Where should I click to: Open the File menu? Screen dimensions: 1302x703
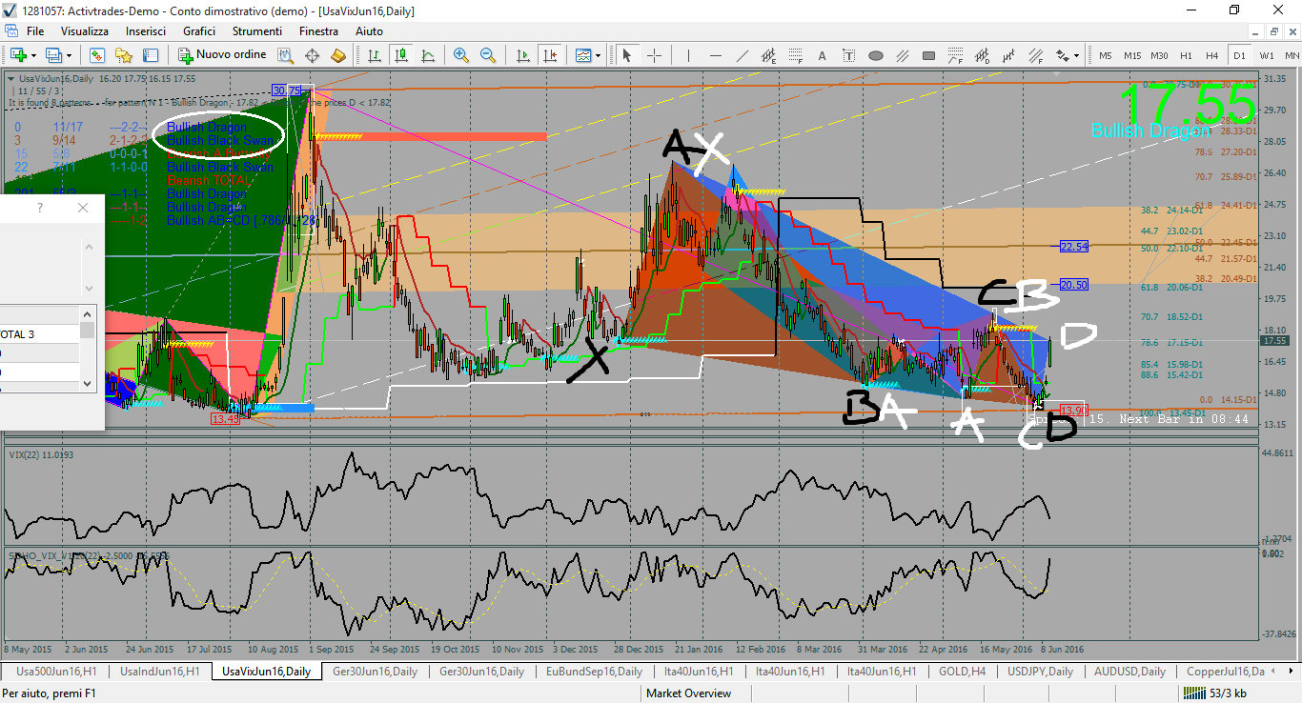point(35,31)
